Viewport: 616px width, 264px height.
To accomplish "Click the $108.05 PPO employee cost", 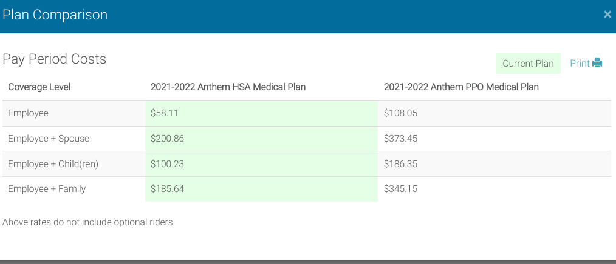I will coord(400,113).
